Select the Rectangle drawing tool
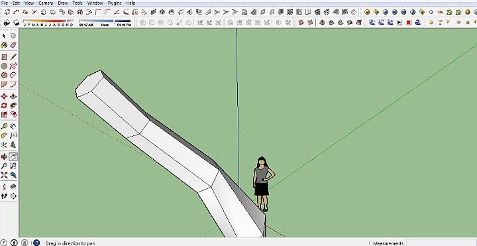Screen dimensions: 477x246 pos(4,57)
